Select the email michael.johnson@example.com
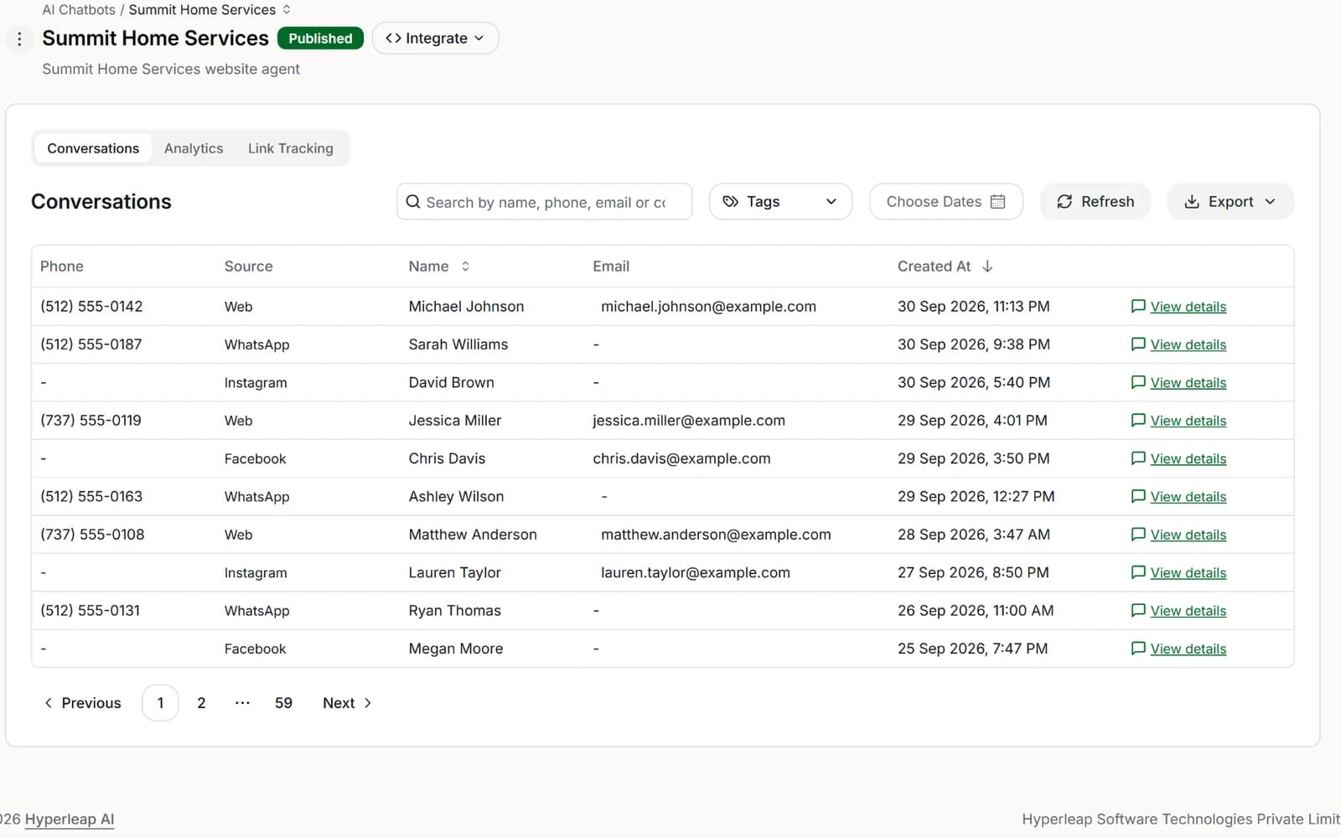This screenshot has width=1341, height=838. tap(708, 307)
